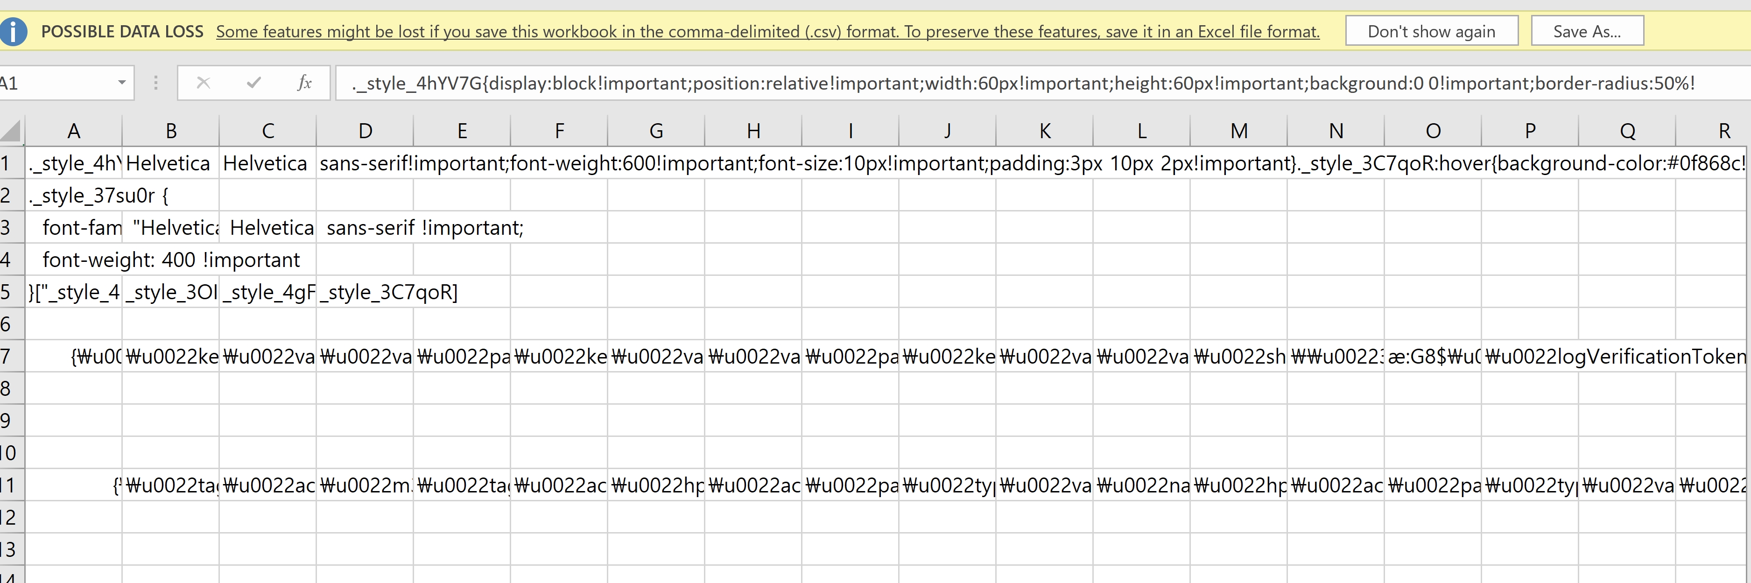Click cell D5 with _style_3C7qoR]
Viewport: 1751px width, 583px height.
[365, 292]
